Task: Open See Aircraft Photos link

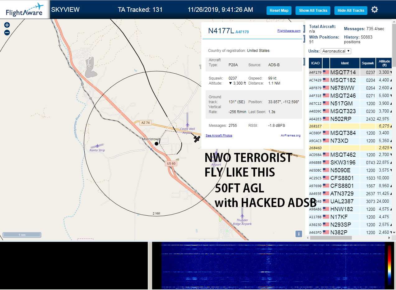Action: click(x=219, y=136)
